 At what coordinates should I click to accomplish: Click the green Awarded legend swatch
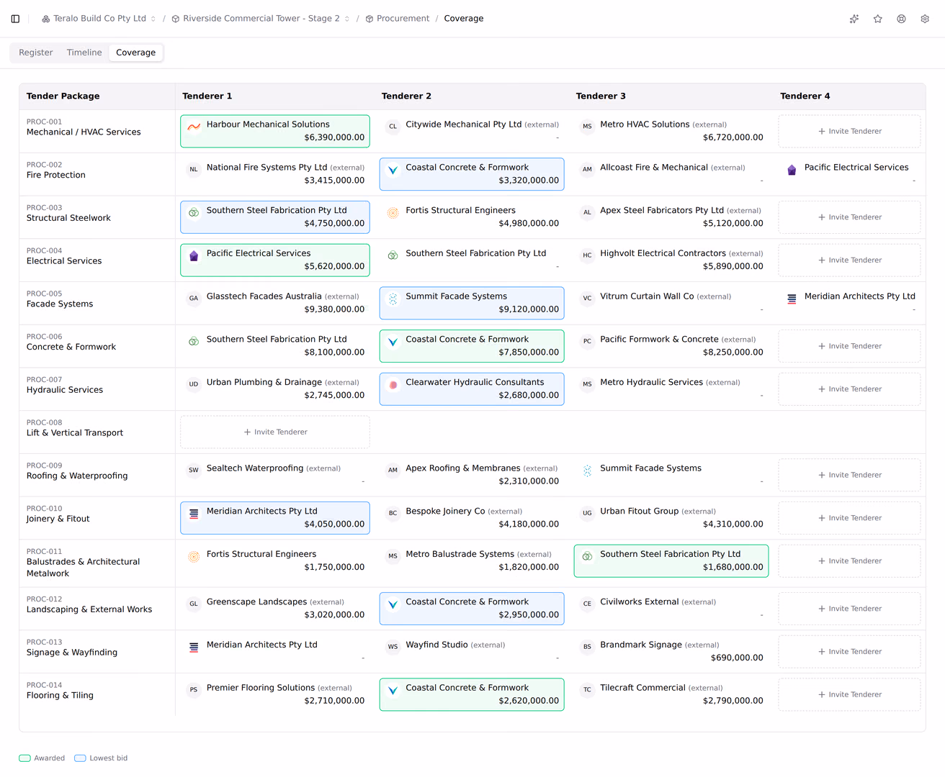click(24, 758)
